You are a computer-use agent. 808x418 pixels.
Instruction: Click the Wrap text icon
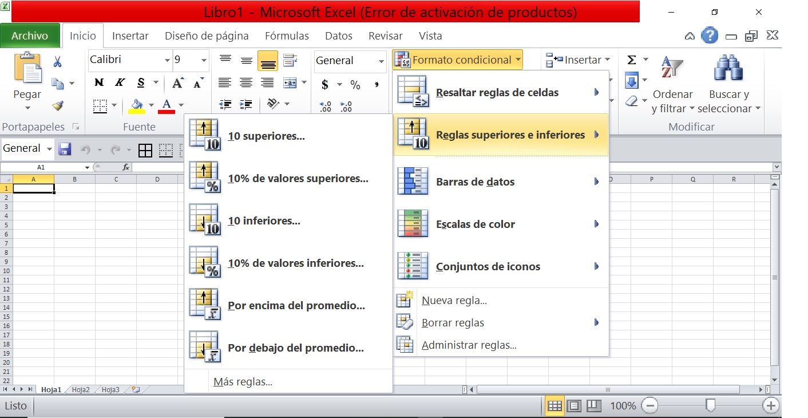point(290,60)
